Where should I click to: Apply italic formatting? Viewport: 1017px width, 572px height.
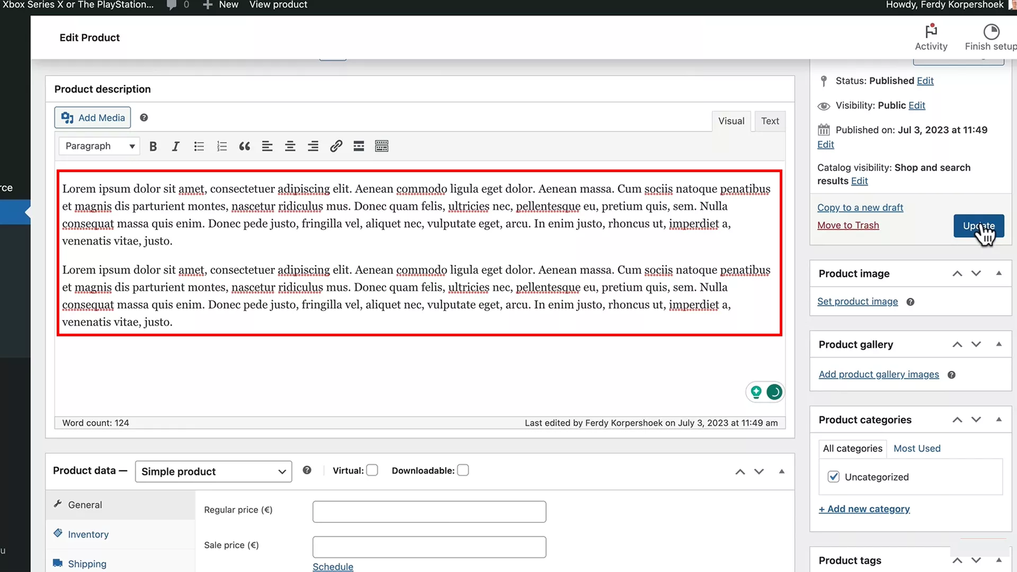[175, 146]
